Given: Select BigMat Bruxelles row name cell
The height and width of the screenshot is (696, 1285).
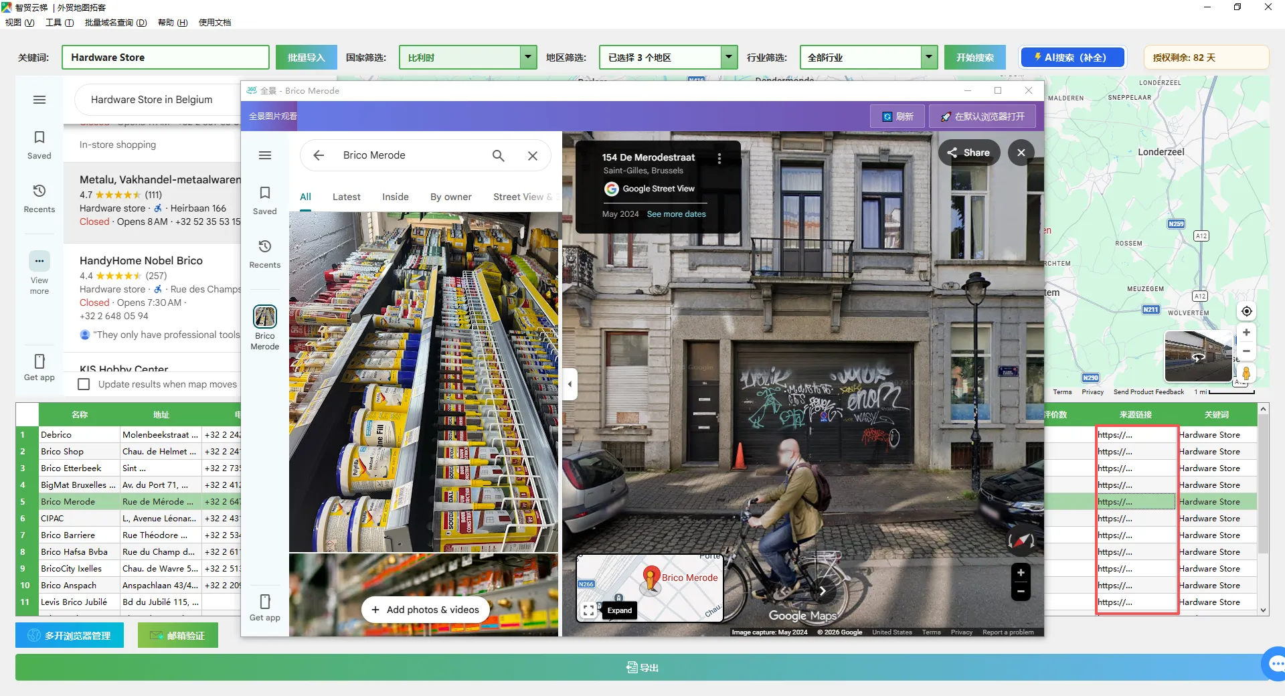Looking at the screenshot, I should click(79, 485).
